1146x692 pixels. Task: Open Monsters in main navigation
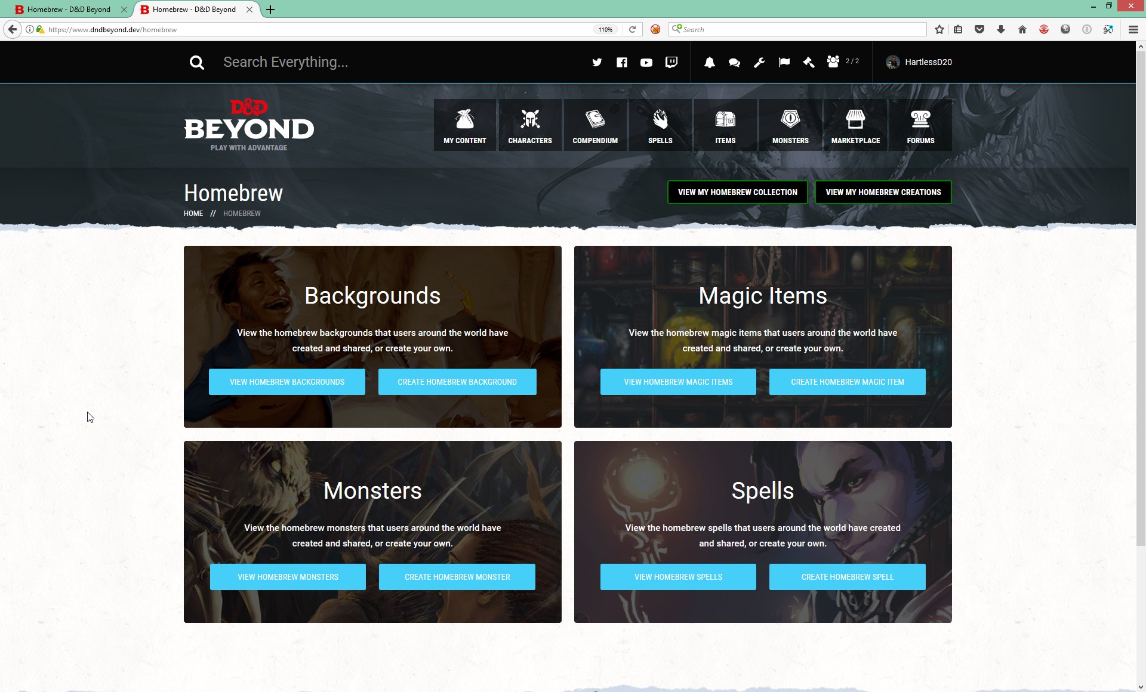[790, 125]
